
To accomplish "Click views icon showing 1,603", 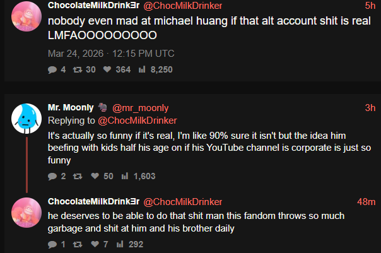I will (125, 176).
